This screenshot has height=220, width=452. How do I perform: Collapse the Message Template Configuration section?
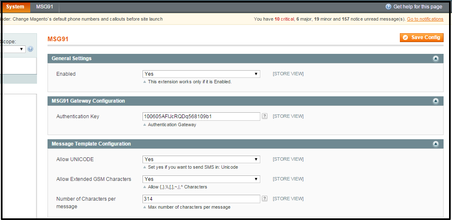(x=436, y=144)
